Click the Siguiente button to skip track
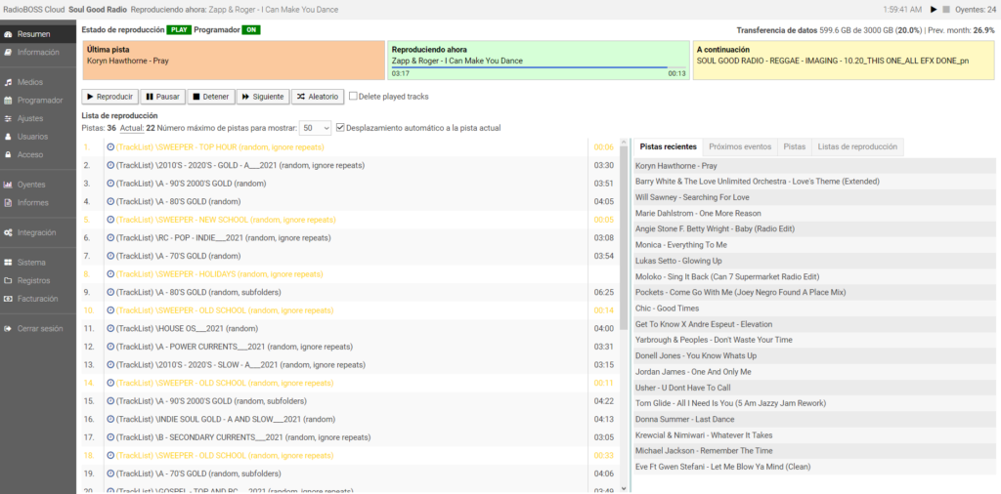The height and width of the screenshot is (494, 1001). coord(262,97)
